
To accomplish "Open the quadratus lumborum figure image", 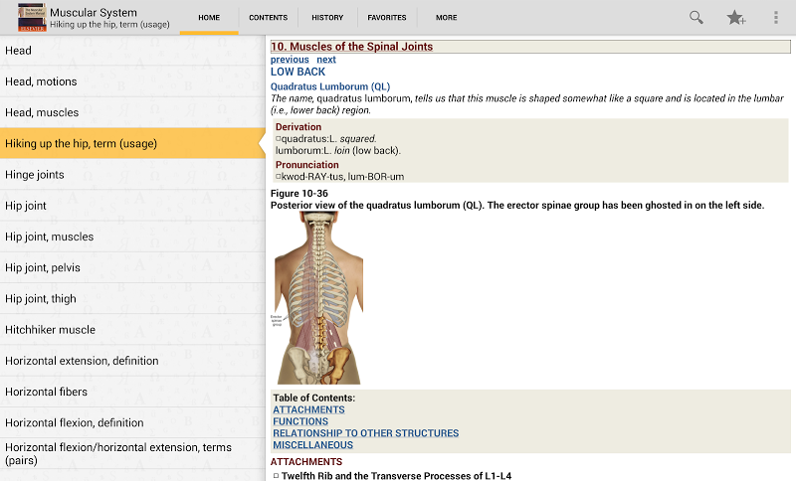I will coord(316,298).
